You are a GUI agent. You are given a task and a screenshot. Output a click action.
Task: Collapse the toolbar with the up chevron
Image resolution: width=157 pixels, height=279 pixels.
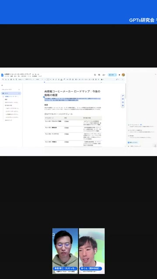click(123, 79)
